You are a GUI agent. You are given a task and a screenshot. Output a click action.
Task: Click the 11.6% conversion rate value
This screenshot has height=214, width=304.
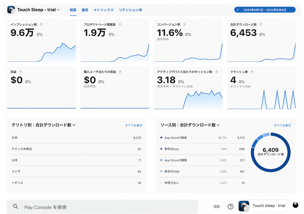tap(170, 33)
